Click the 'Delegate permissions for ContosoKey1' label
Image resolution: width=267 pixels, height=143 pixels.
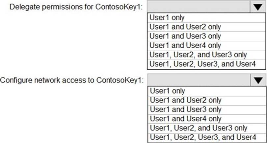coord(76,7)
